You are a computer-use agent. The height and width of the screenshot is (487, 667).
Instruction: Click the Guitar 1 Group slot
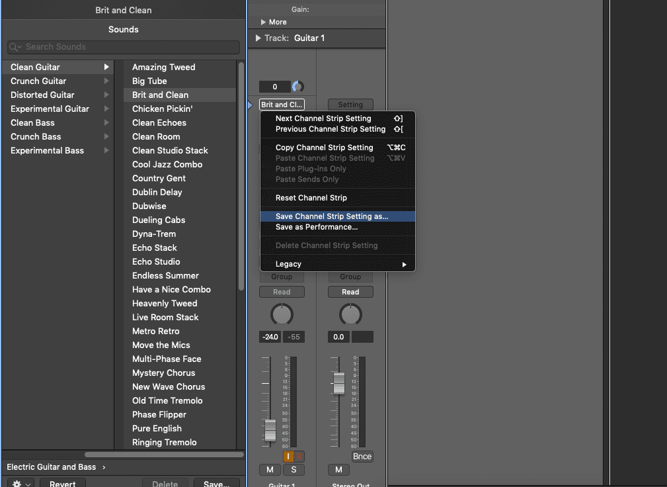(x=282, y=277)
